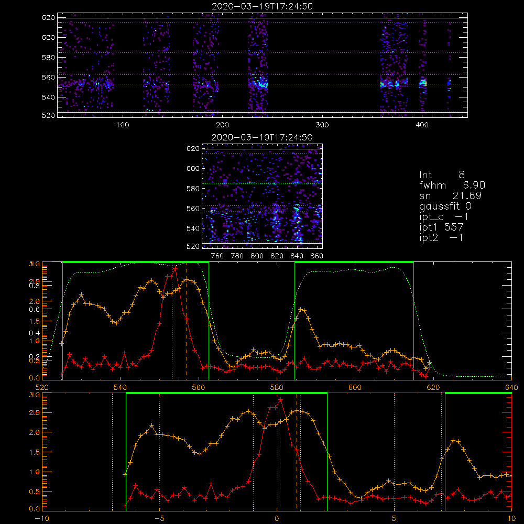The height and width of the screenshot is (524, 524).
Task: Click the 1.0 label on bottom plot y-axis
Action: pyautogui.click(x=35, y=472)
